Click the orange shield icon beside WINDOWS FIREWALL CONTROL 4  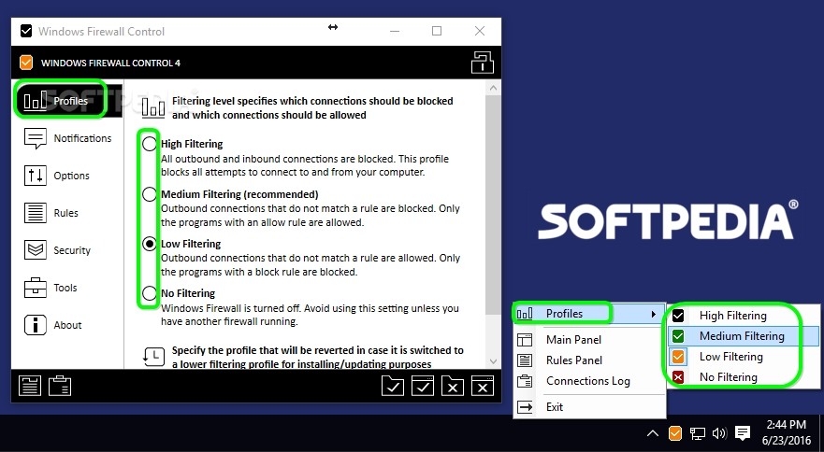(x=26, y=63)
